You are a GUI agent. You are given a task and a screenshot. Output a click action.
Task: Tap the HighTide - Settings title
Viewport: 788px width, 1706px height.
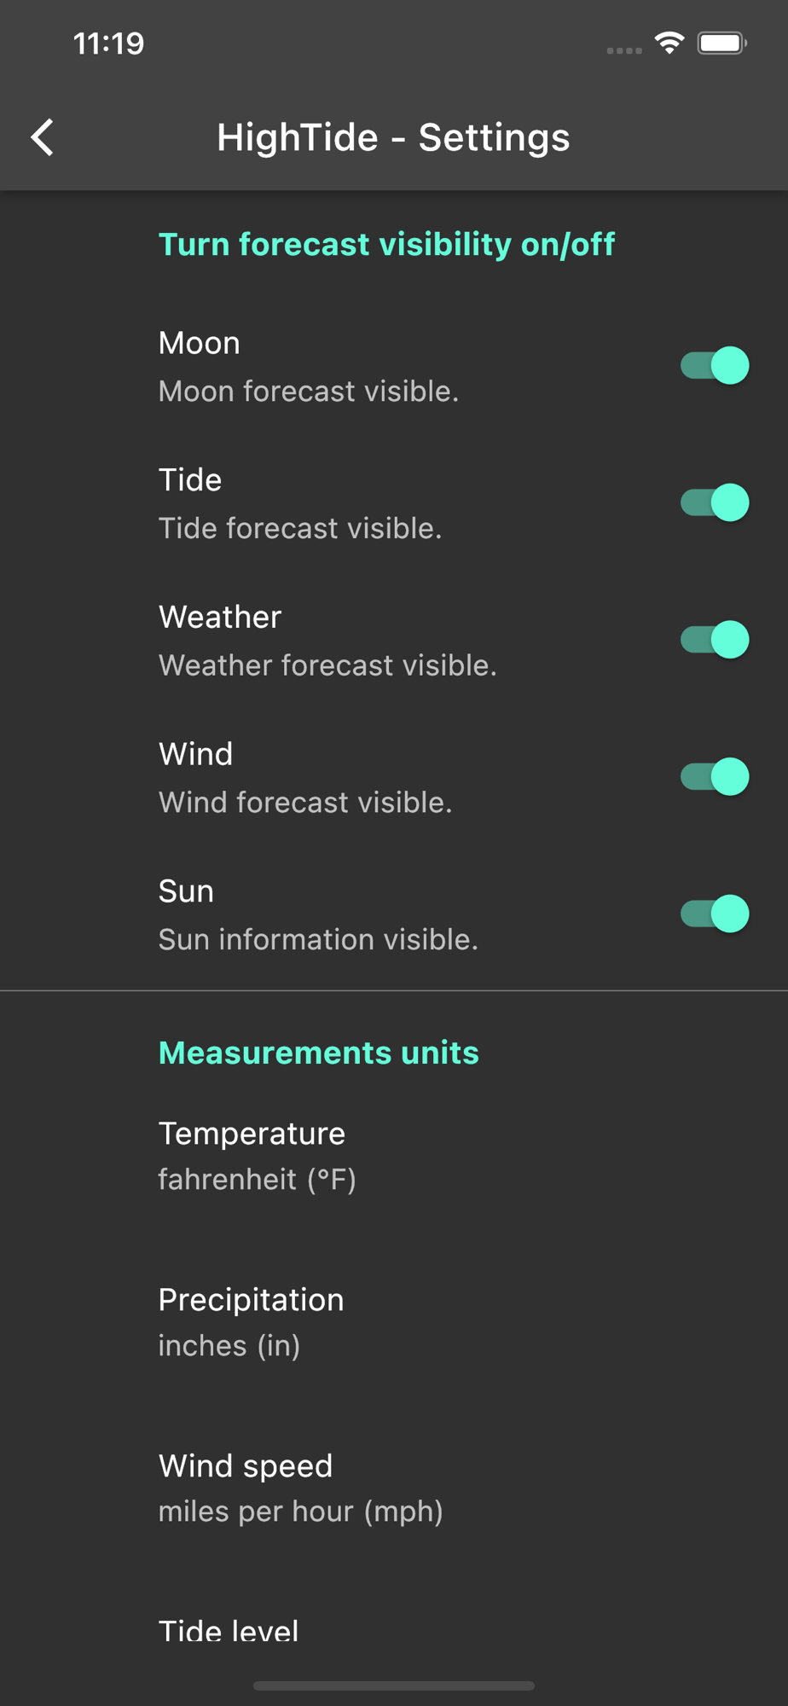click(393, 137)
